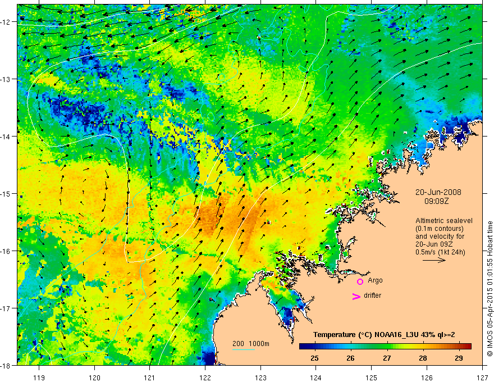Click the '125' longitude axis label
Image resolution: width=494 pixels, height=382 pixels.
pyautogui.click(x=372, y=378)
